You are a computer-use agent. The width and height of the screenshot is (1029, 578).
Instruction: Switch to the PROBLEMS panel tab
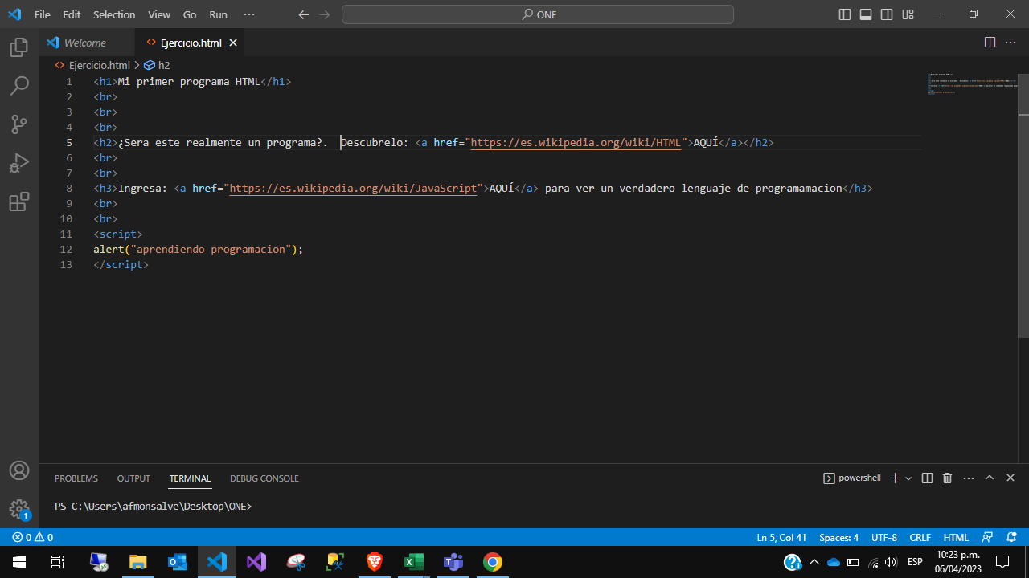(76, 478)
